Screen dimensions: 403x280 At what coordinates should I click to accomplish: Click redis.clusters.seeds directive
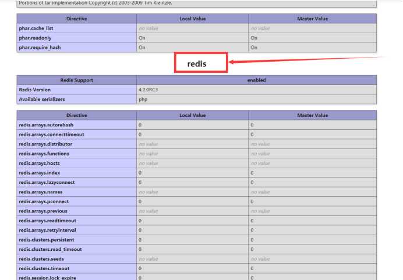pyautogui.click(x=41, y=259)
